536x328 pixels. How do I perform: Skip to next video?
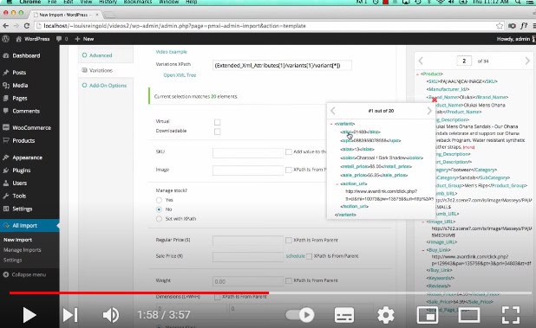pos(70,315)
